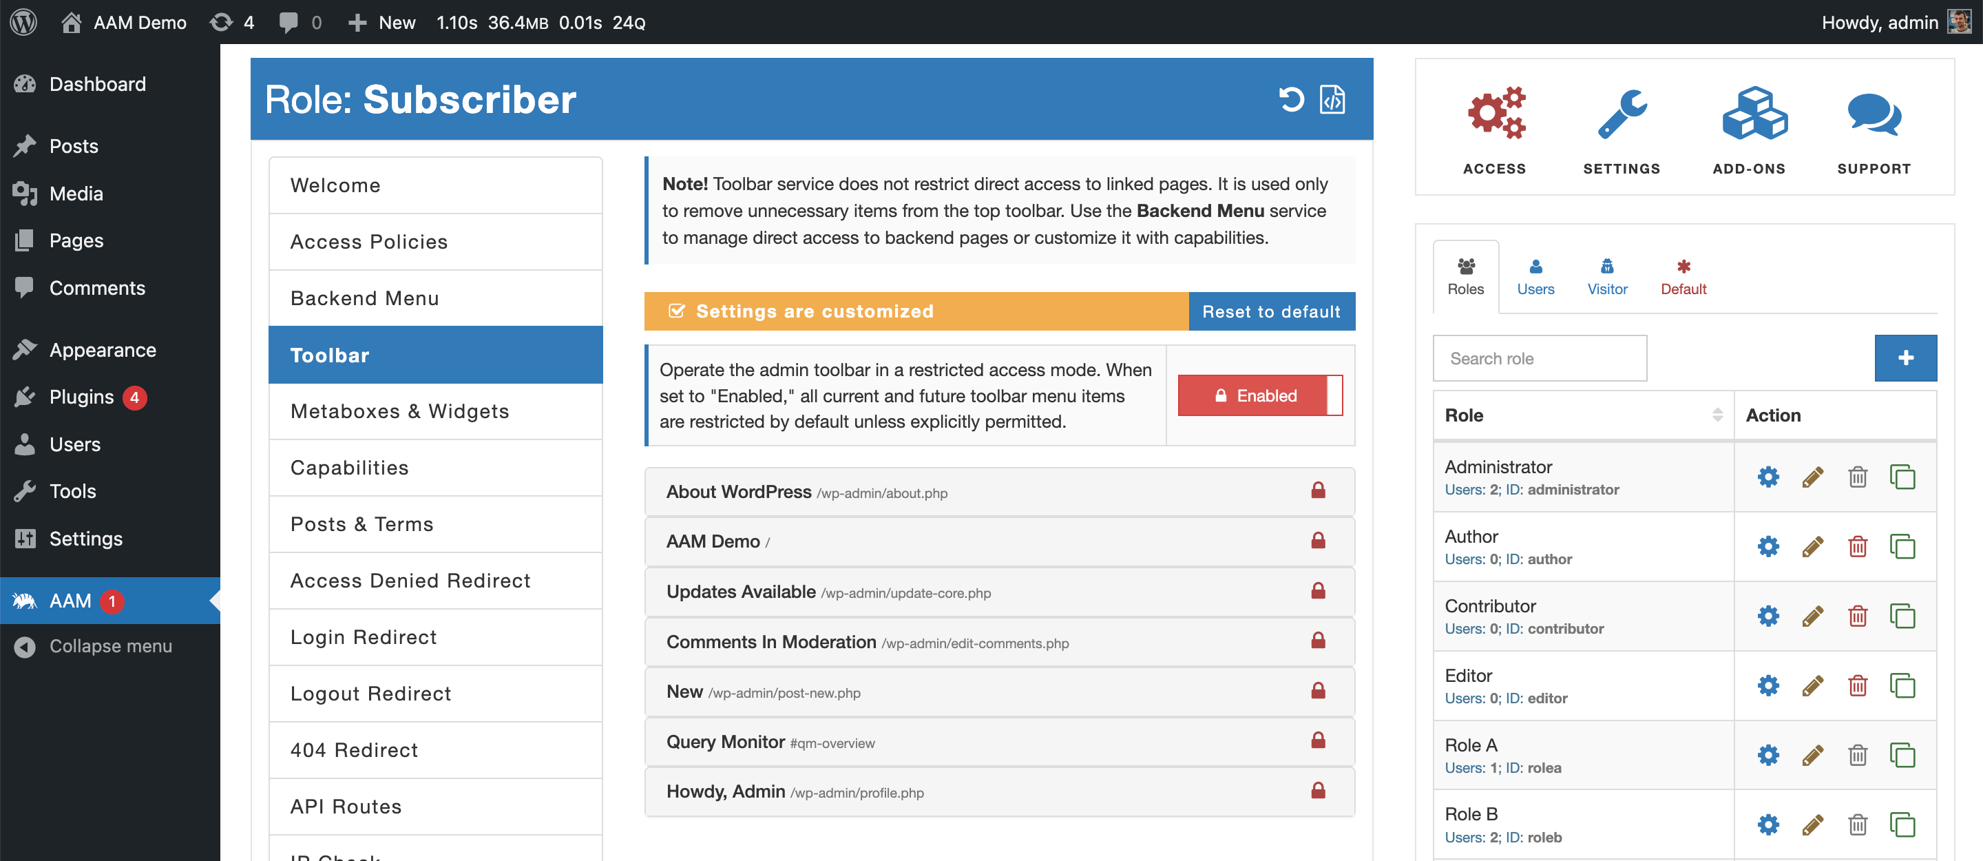Toggle the Enabled restricted mode switch

(x=1259, y=395)
